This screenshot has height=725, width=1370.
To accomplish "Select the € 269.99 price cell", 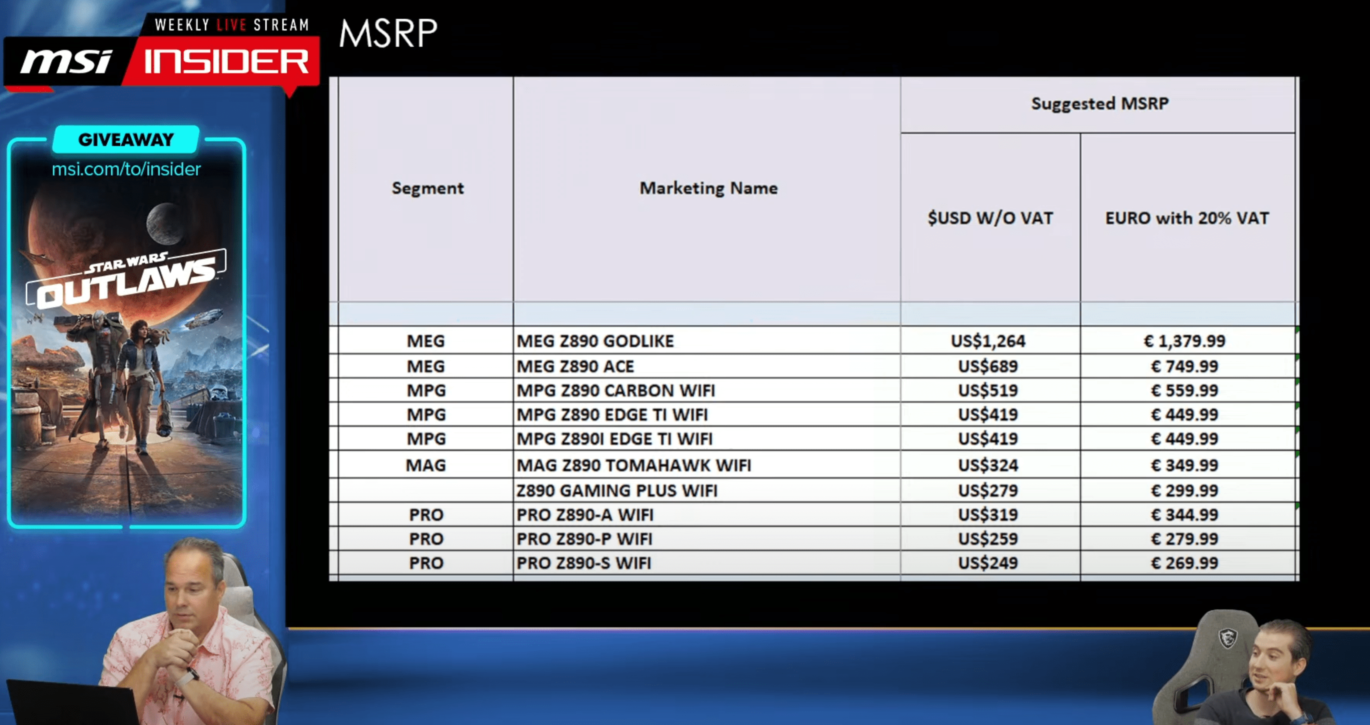I will point(1187,563).
